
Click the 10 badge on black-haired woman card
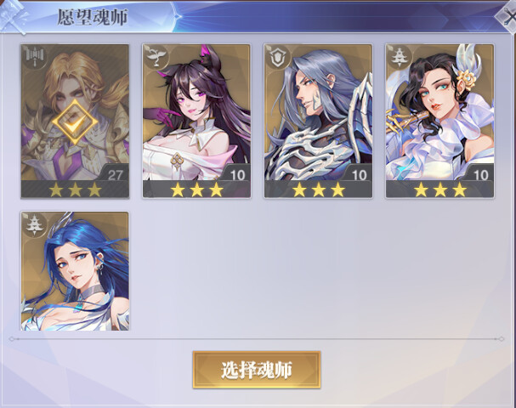[479, 175]
